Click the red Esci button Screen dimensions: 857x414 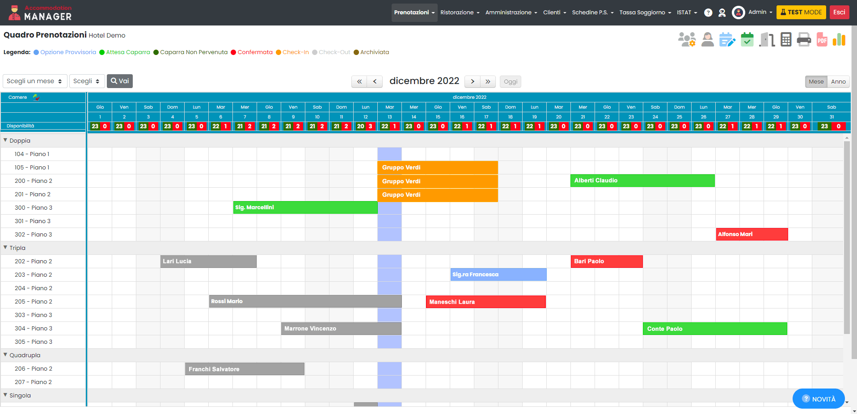coord(839,12)
